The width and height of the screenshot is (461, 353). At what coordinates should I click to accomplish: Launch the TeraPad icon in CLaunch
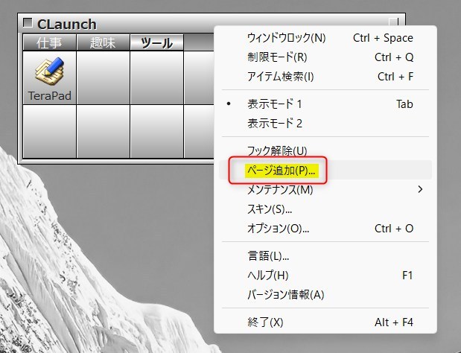coord(50,78)
